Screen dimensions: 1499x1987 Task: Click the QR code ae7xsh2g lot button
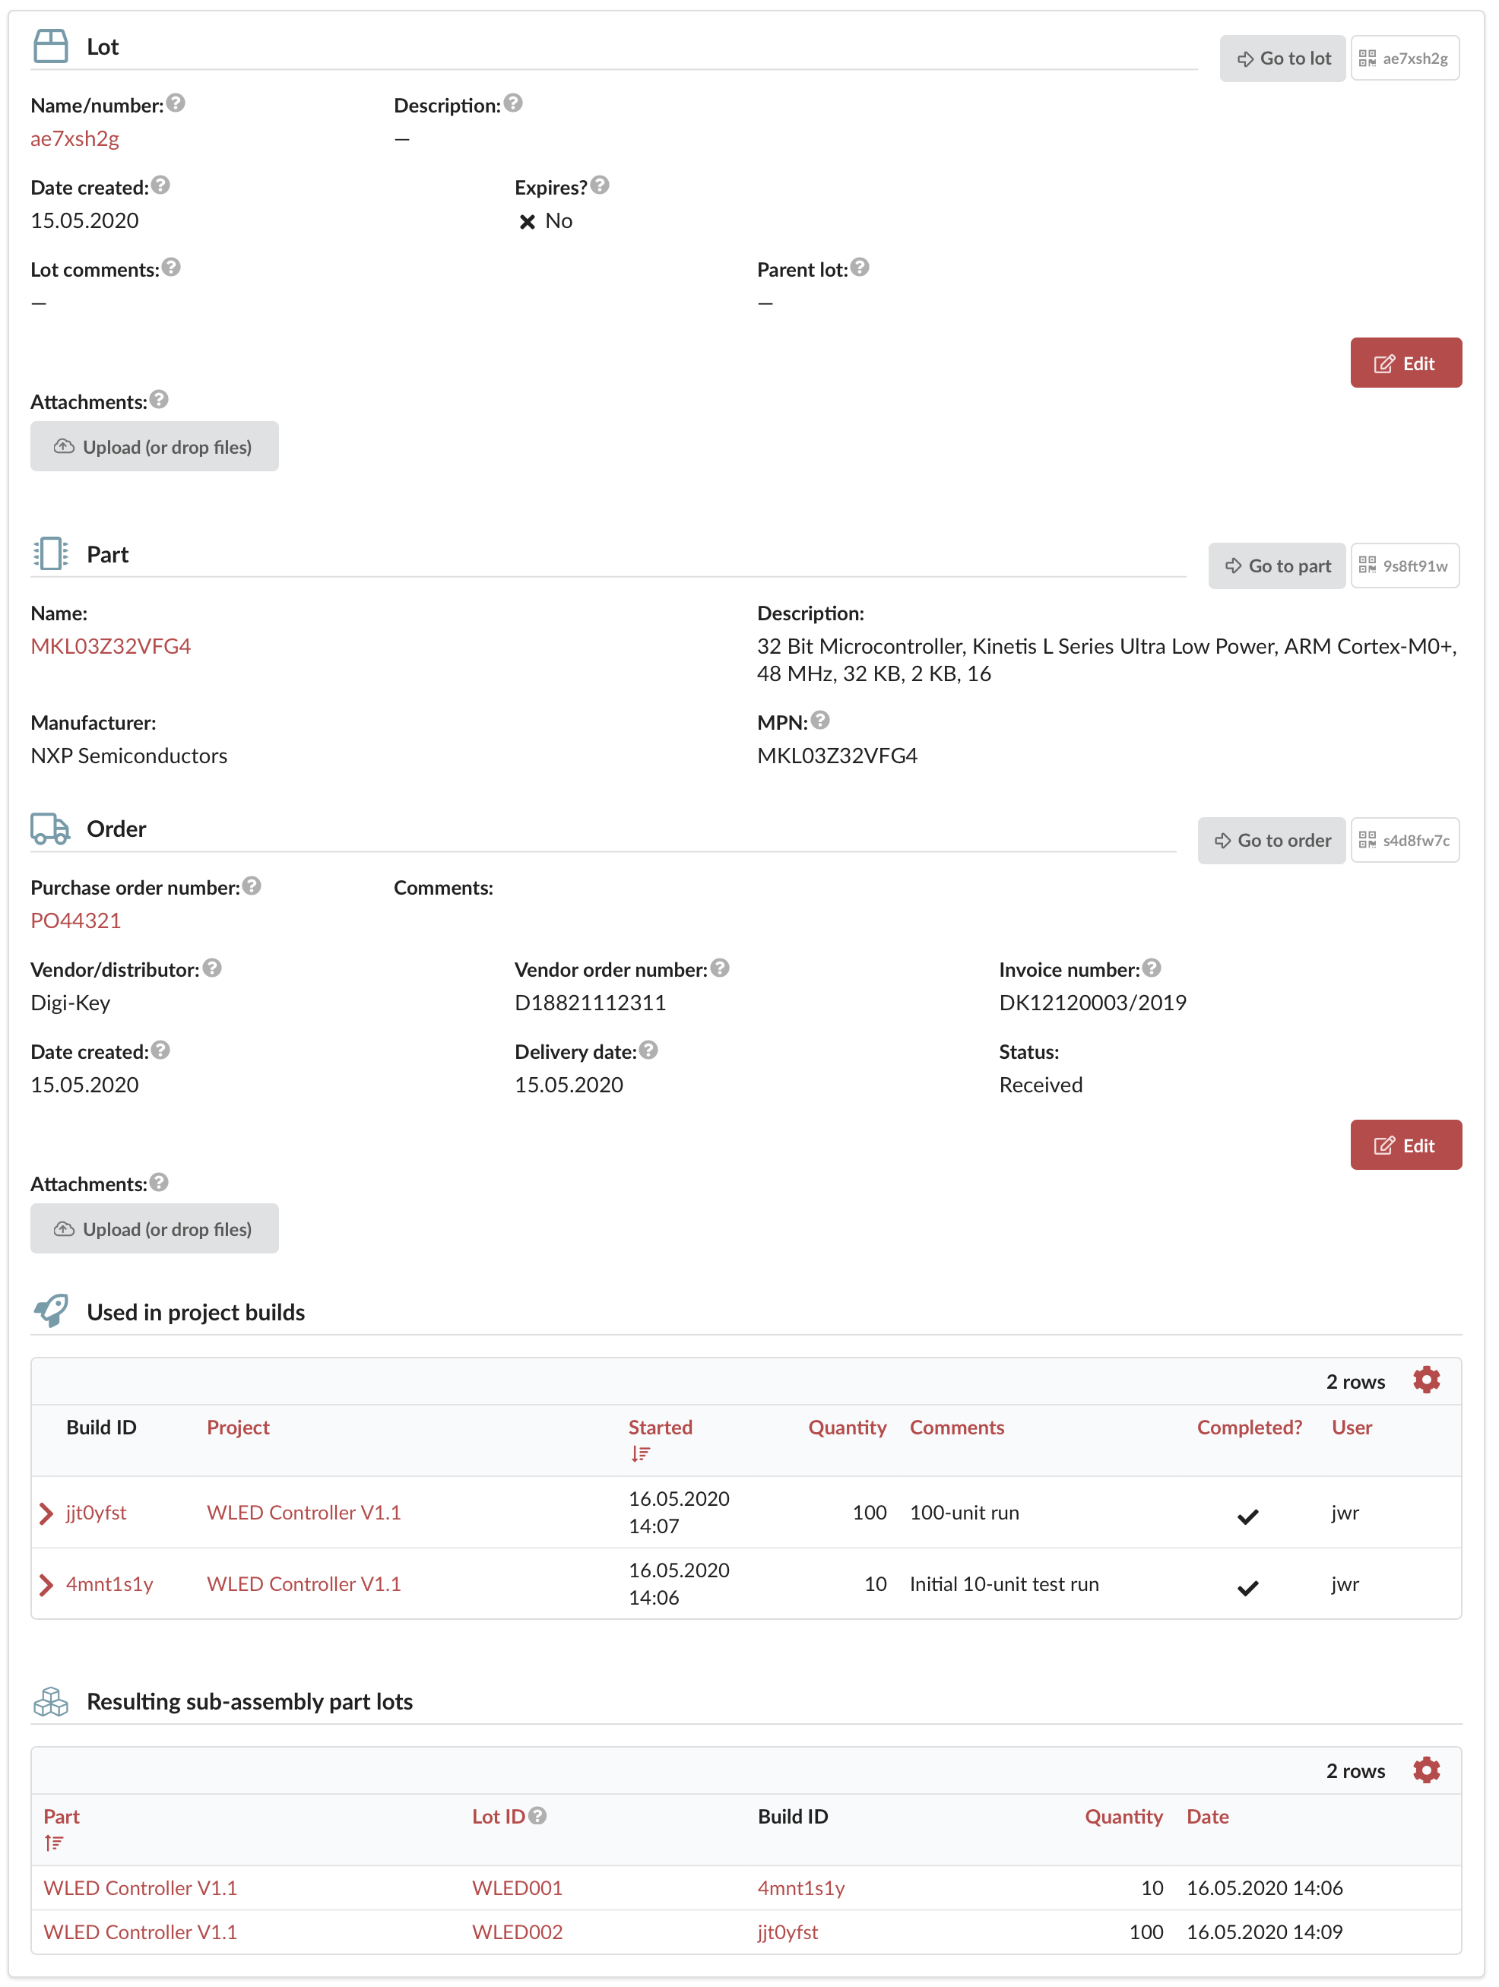tap(1404, 59)
